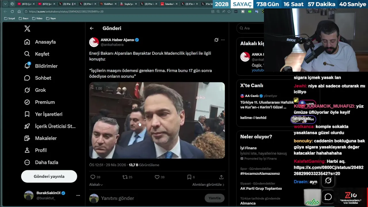The image size is (368, 207).
Task: Click the browser home icon
Action: click(x=19, y=11)
